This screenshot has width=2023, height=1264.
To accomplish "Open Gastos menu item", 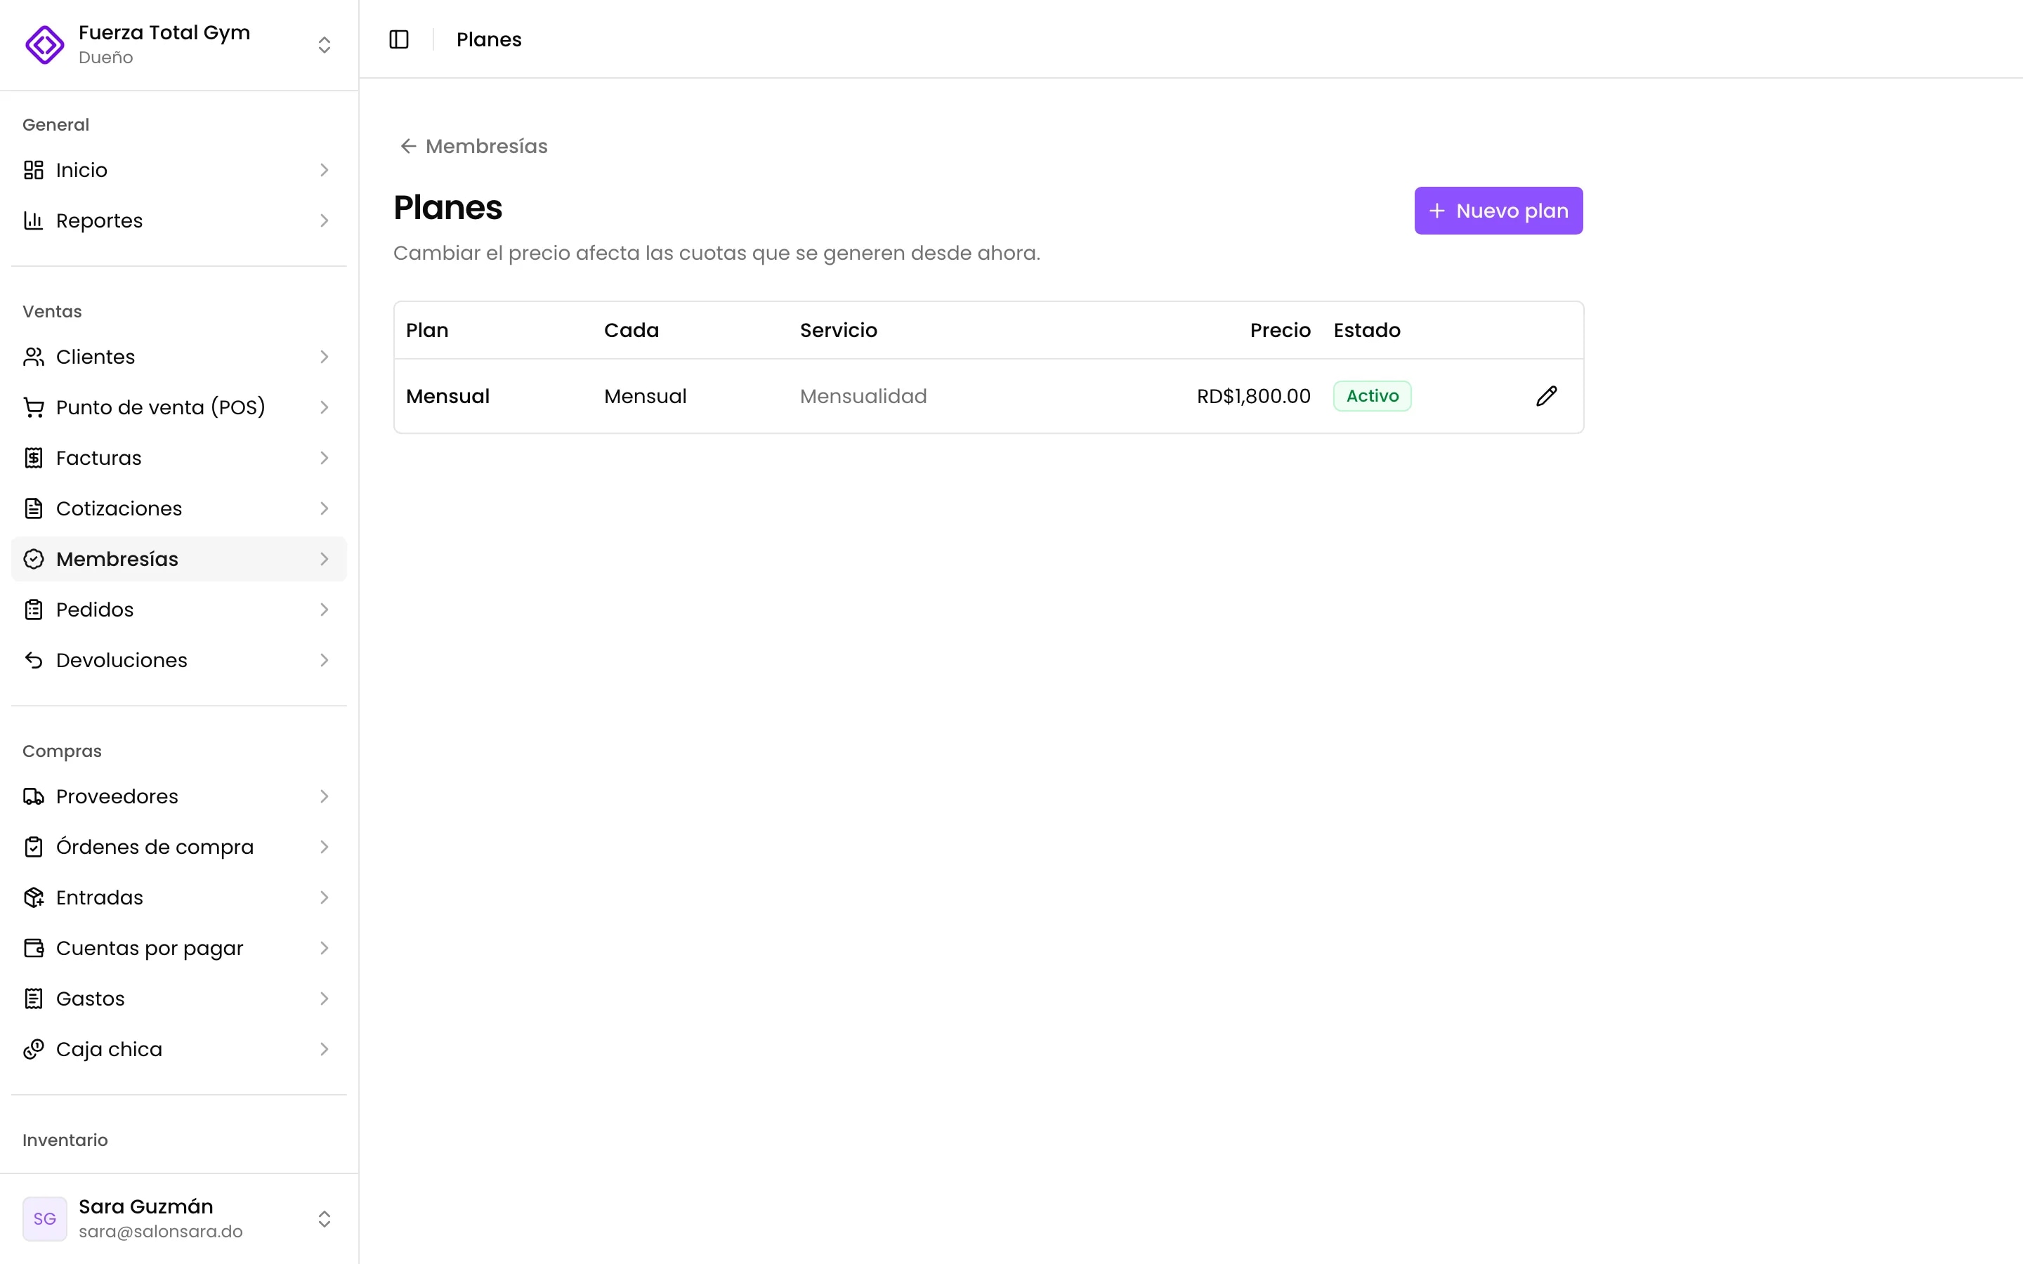I will (179, 999).
